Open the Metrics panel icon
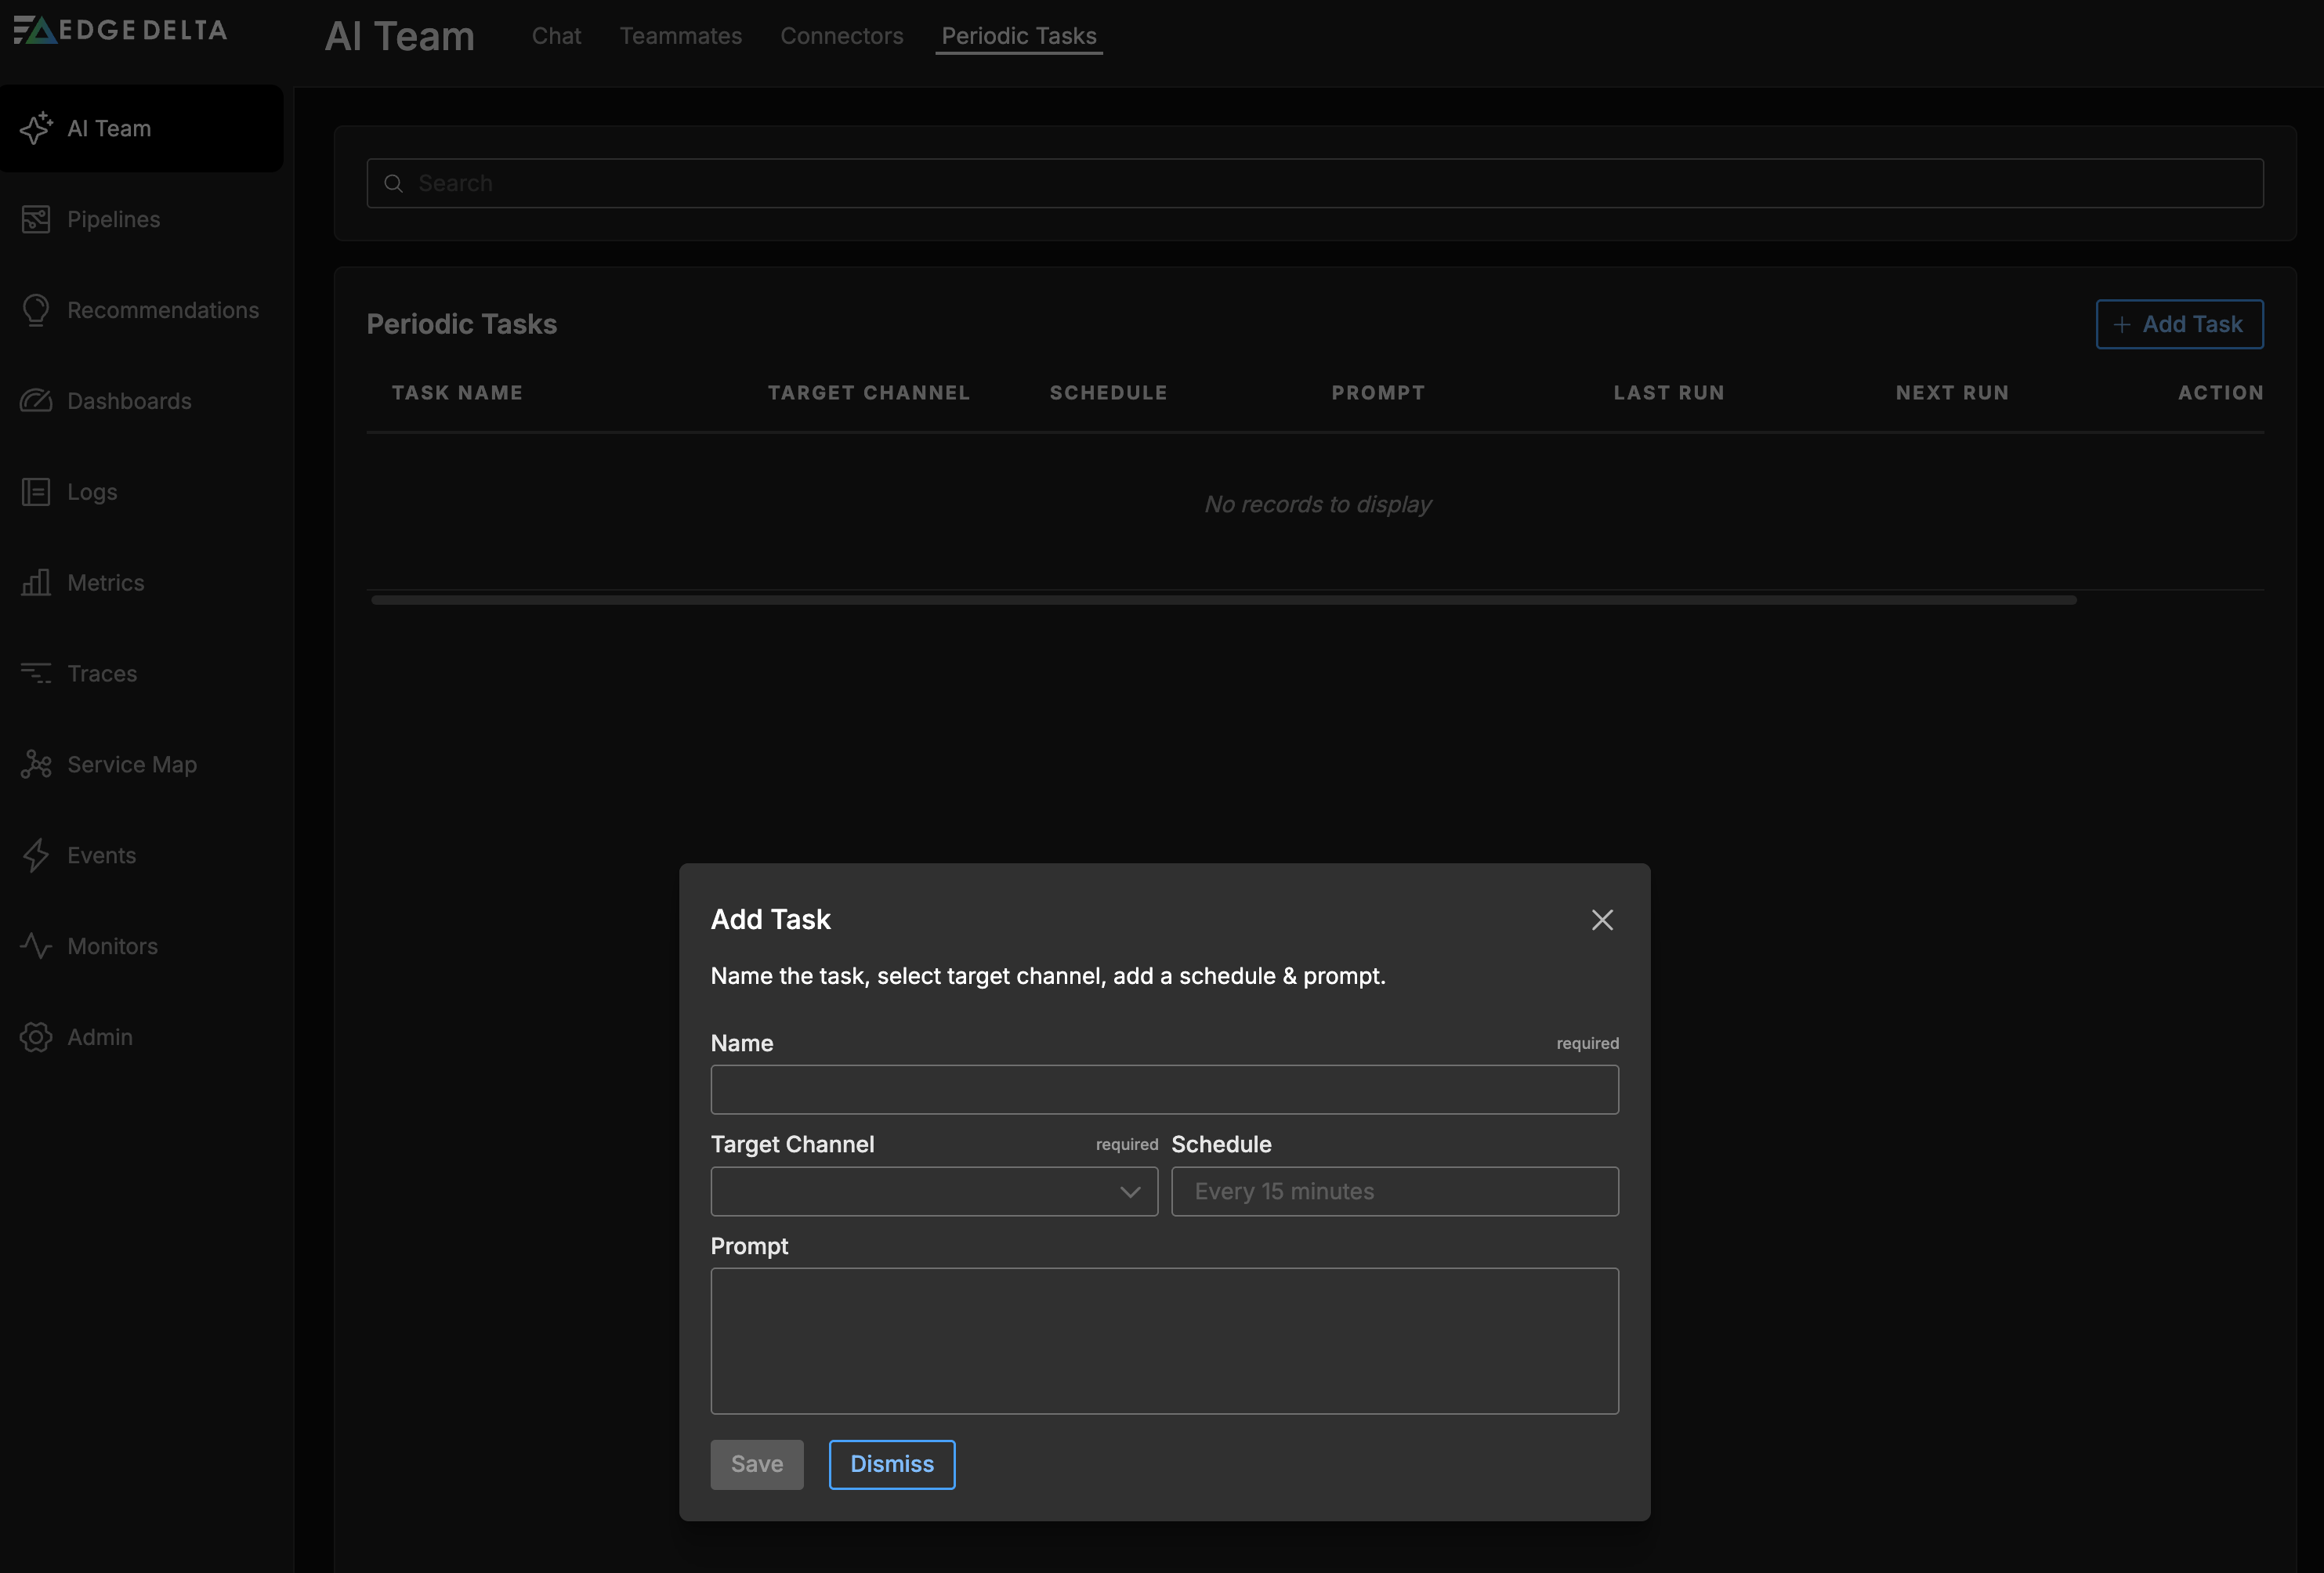 pyautogui.click(x=37, y=582)
